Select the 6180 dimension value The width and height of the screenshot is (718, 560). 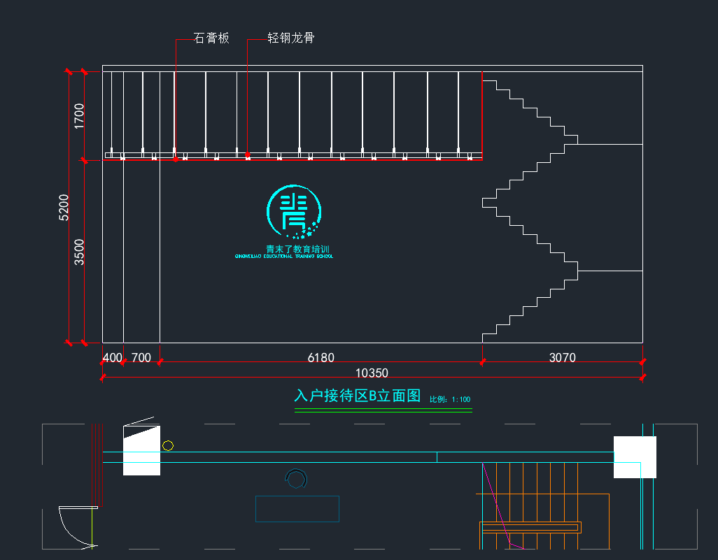321,358
